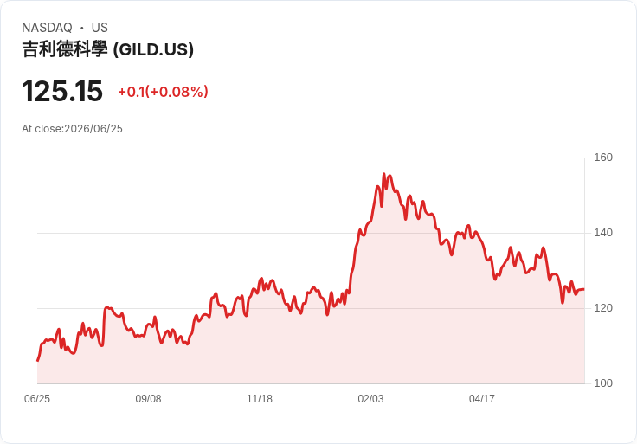637x444 pixels.
Task: Click the rightmost end of the price line
Action: click(584, 289)
